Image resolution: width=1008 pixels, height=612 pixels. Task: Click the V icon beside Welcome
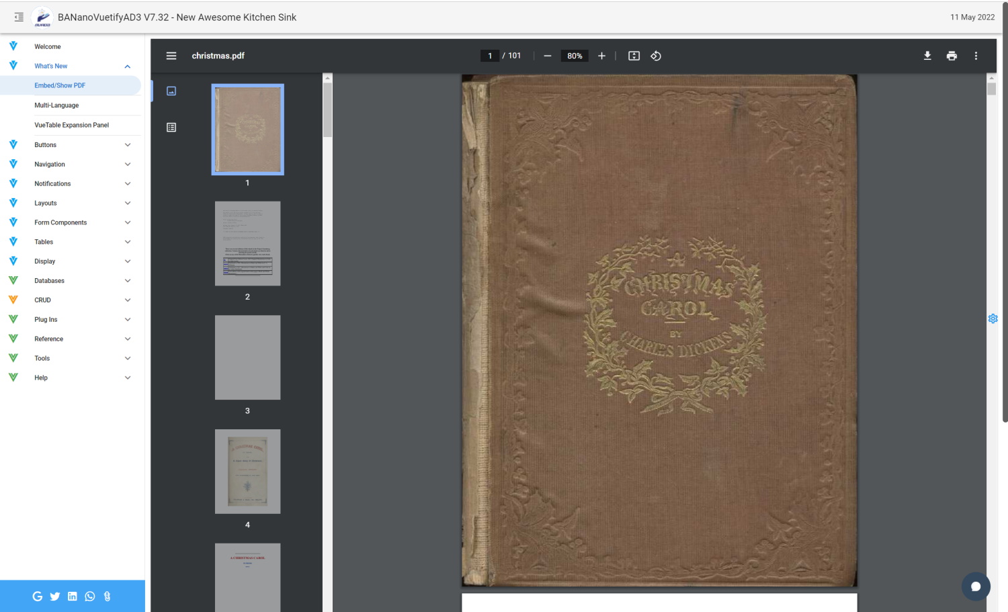[x=13, y=46]
